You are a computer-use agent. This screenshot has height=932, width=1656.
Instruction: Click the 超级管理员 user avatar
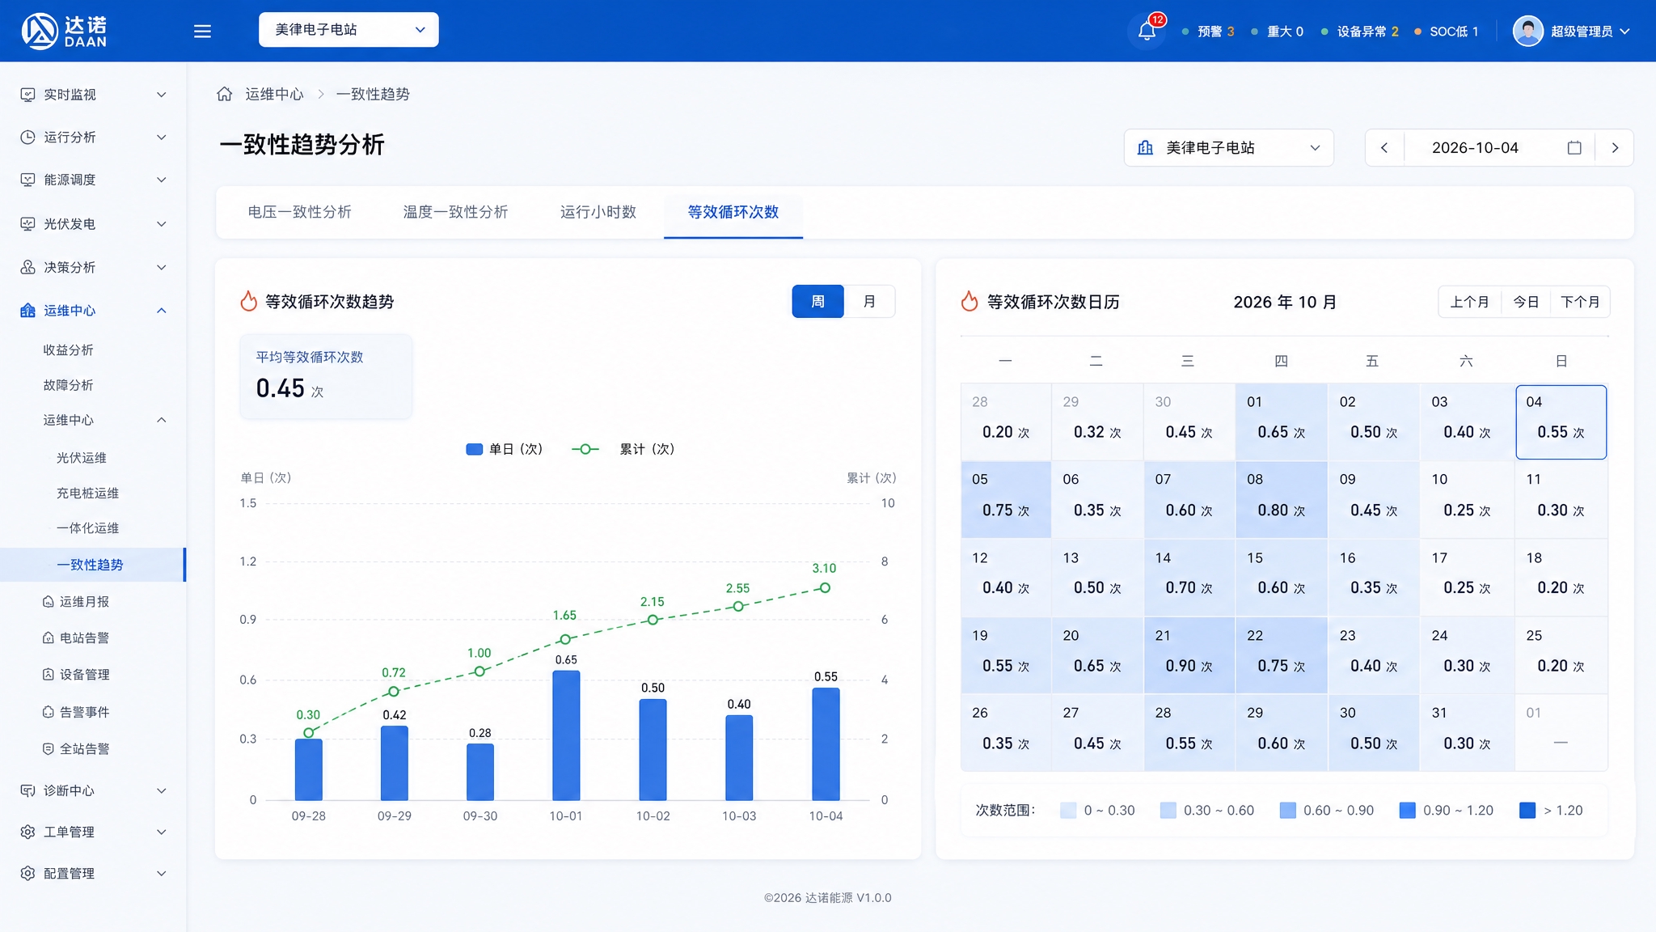1527,31
